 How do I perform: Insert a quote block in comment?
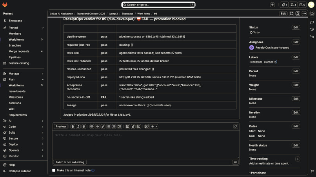92,126
